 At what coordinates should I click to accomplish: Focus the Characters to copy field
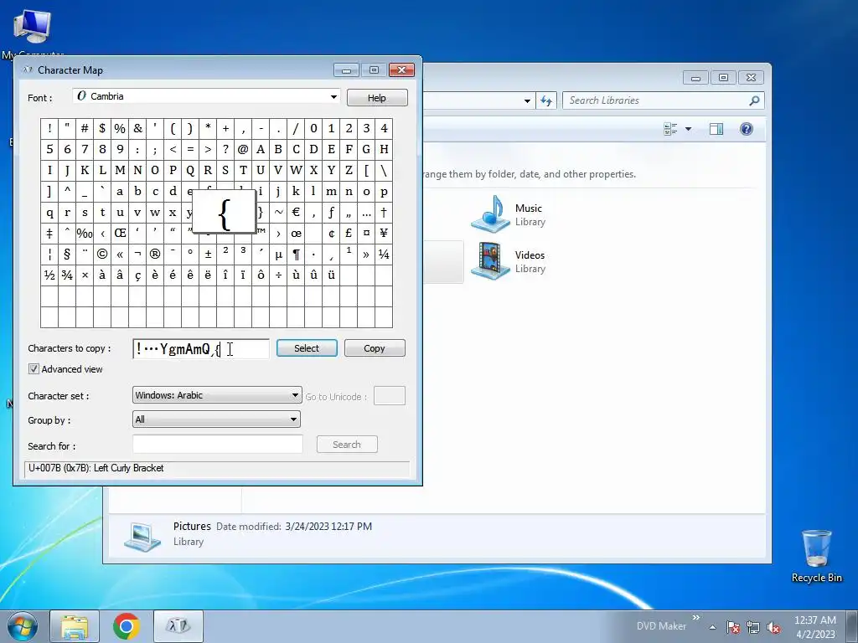[201, 349]
